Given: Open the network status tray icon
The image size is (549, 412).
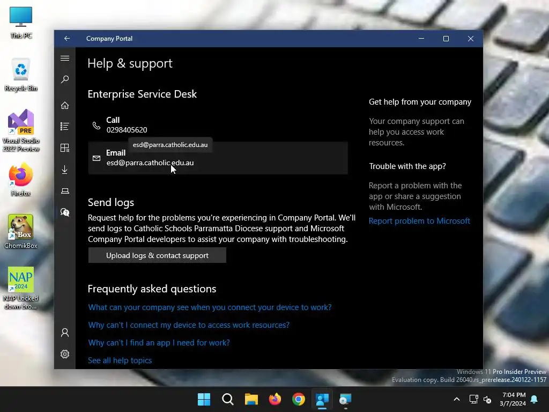Looking at the screenshot, I should pyautogui.click(x=473, y=399).
